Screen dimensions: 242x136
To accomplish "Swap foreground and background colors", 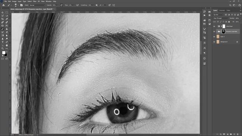I will [x=6, y=52].
